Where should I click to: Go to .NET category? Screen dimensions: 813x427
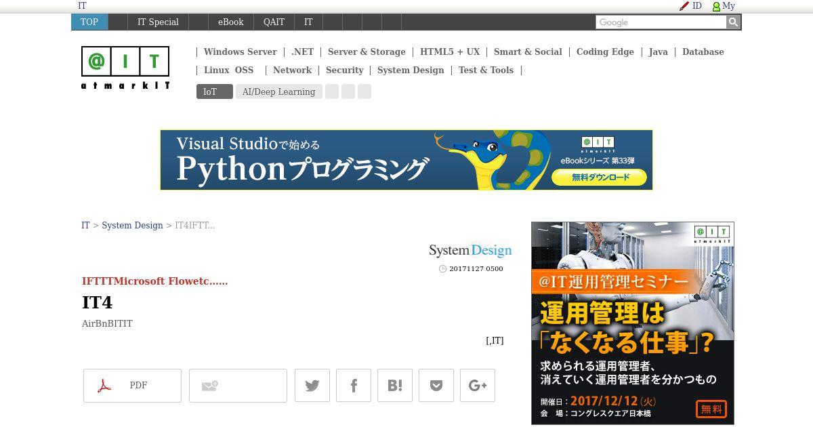pos(302,52)
